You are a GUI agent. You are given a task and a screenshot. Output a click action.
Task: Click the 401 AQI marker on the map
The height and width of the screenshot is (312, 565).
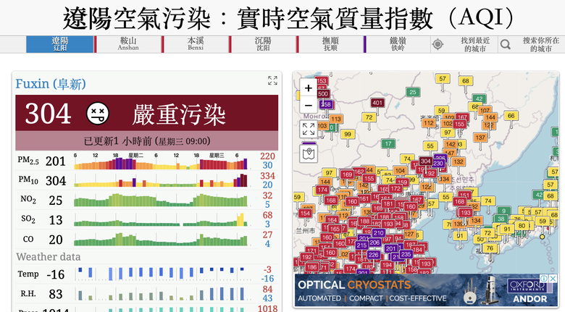point(377,103)
